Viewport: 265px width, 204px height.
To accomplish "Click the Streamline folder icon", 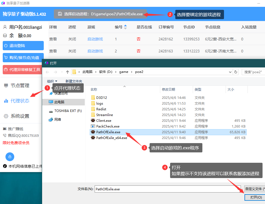I will tap(93, 115).
